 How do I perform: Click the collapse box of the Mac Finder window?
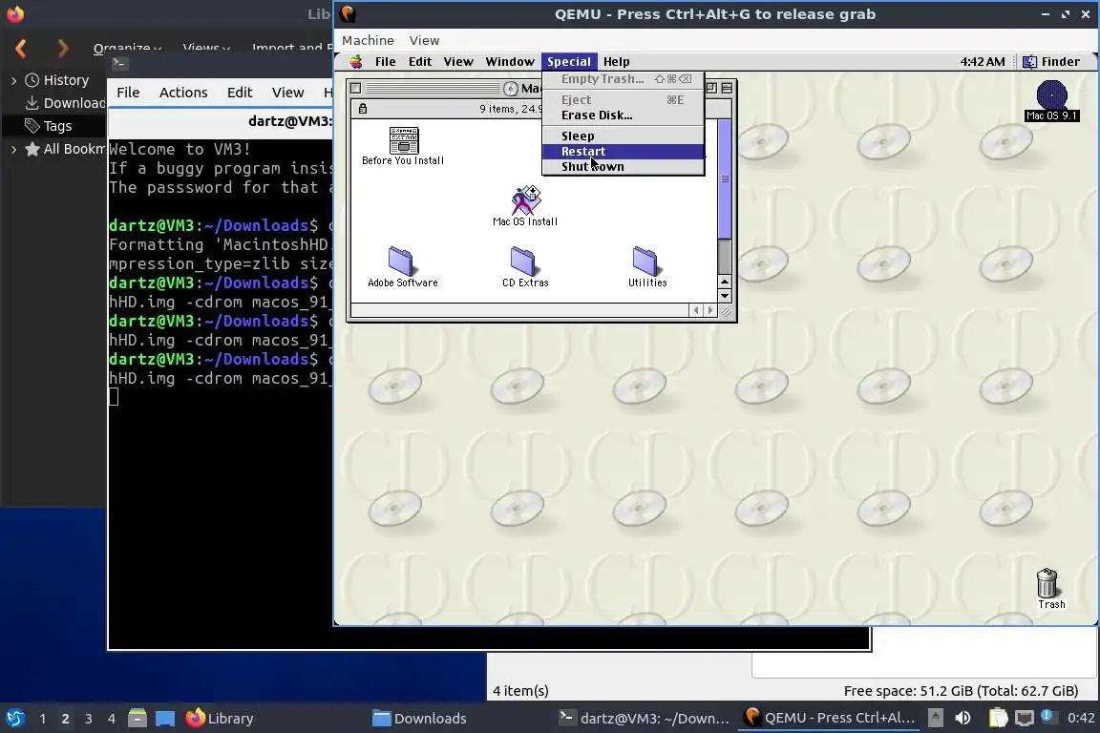coord(727,89)
